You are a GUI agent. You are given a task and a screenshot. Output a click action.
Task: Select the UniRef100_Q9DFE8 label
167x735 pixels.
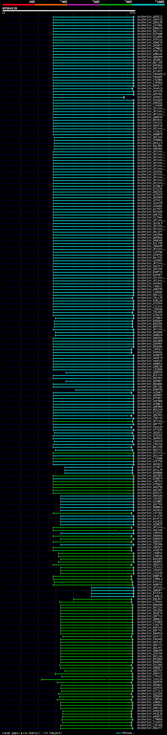[x=150, y=373]
